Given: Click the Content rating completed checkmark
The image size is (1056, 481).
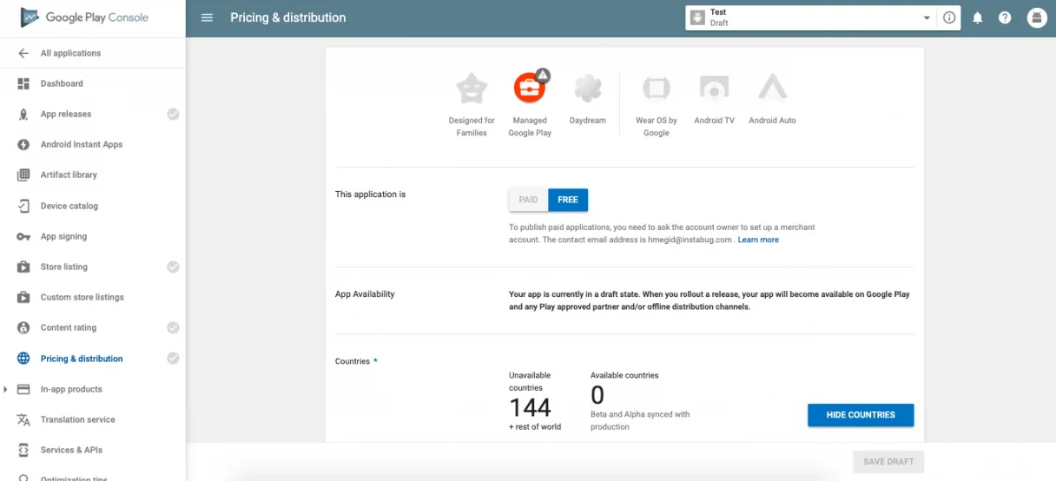Looking at the screenshot, I should tap(173, 327).
